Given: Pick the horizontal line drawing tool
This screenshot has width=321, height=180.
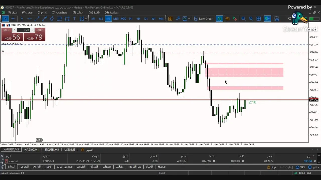Looking at the screenshot, I should [x=30, y=19].
